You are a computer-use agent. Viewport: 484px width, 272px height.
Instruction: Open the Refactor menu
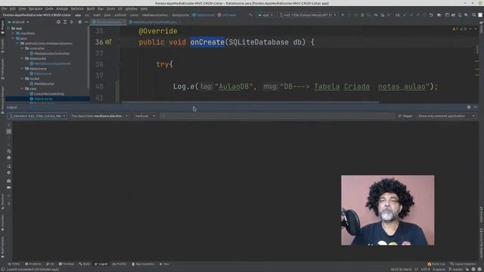77,8
